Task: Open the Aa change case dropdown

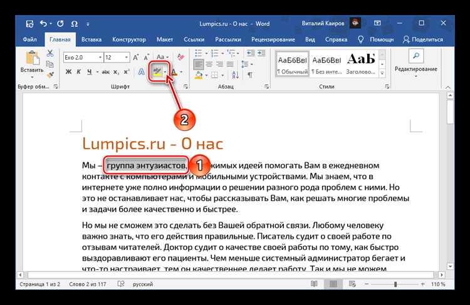Action: [162, 57]
